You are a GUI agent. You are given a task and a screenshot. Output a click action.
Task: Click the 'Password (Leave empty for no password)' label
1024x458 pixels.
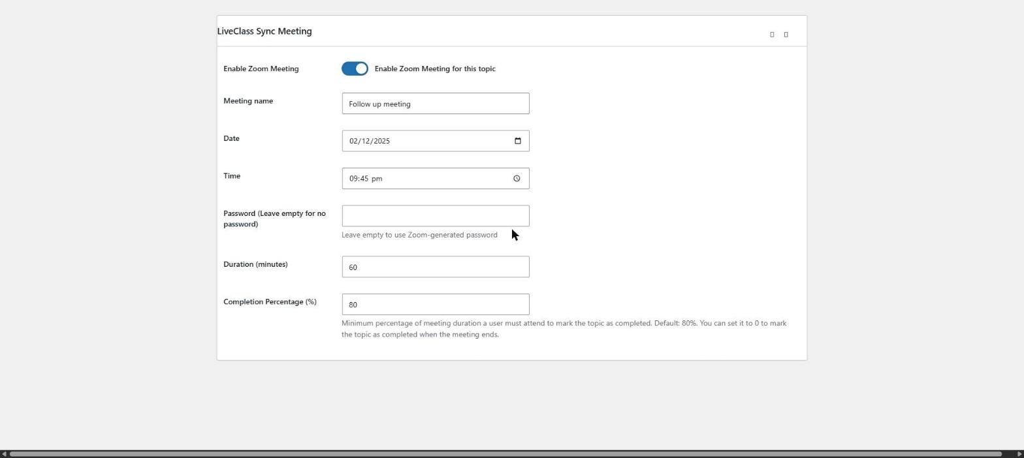[x=274, y=219]
